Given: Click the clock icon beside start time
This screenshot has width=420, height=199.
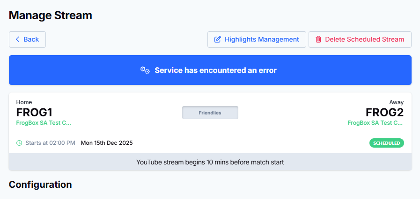Looking at the screenshot, I should pos(19,143).
